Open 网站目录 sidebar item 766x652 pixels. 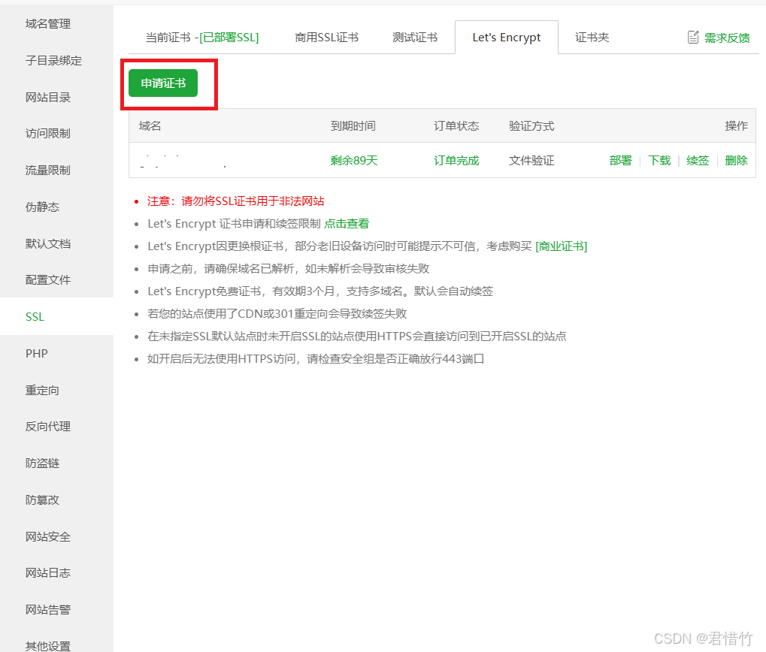point(48,97)
